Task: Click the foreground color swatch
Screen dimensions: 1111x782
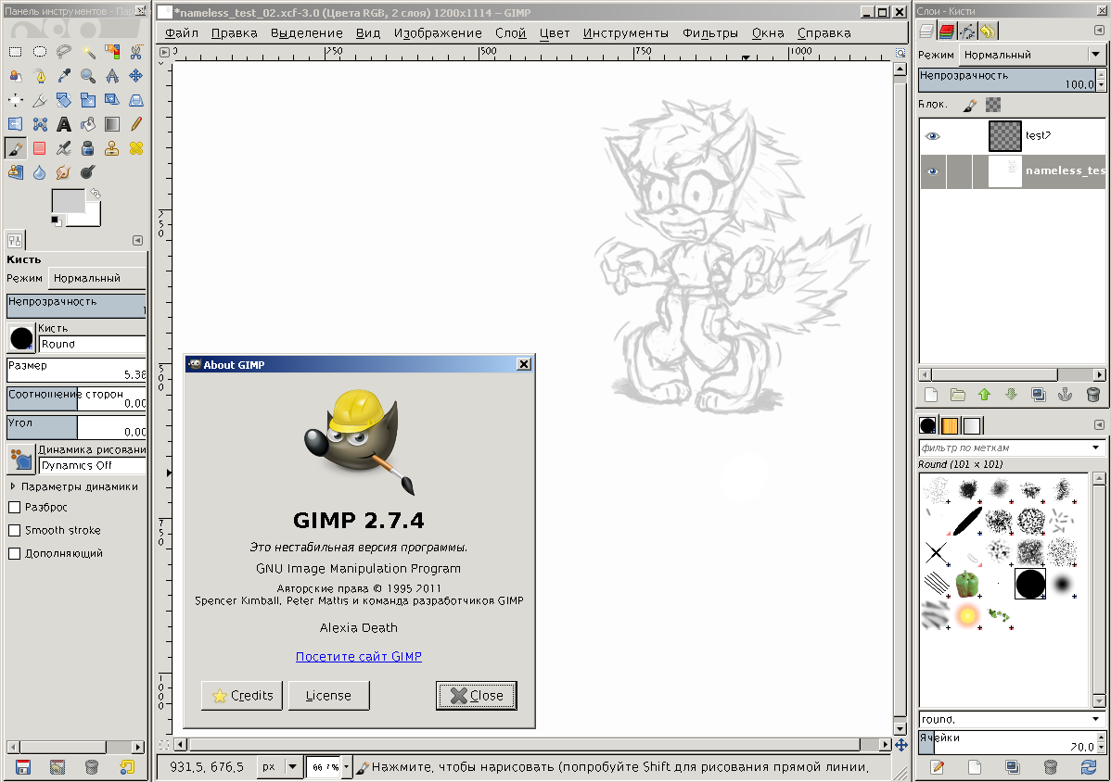Action: click(x=68, y=201)
